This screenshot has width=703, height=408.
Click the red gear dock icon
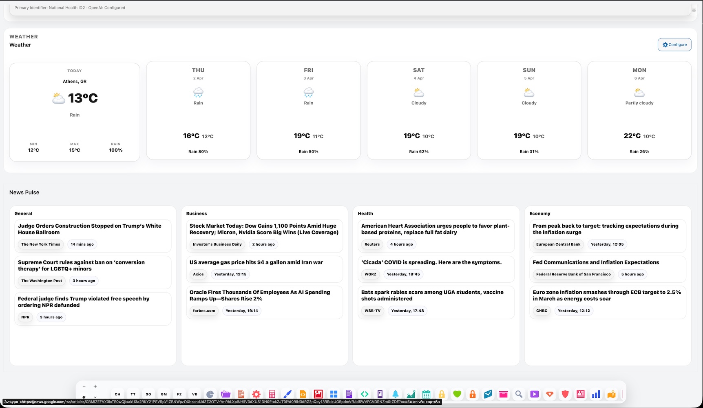[x=256, y=394]
